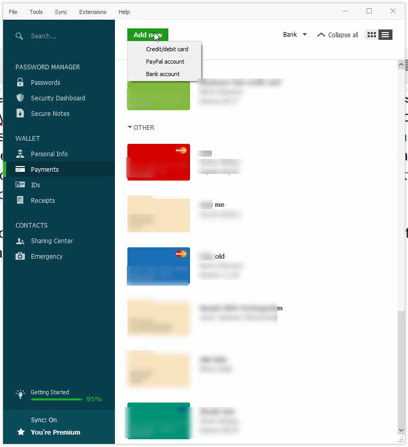Click the Sharing Center people icon
The image size is (408, 447).
[x=20, y=241]
